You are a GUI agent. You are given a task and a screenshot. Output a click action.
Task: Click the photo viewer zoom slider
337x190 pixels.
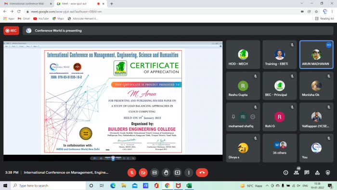point(113,158)
